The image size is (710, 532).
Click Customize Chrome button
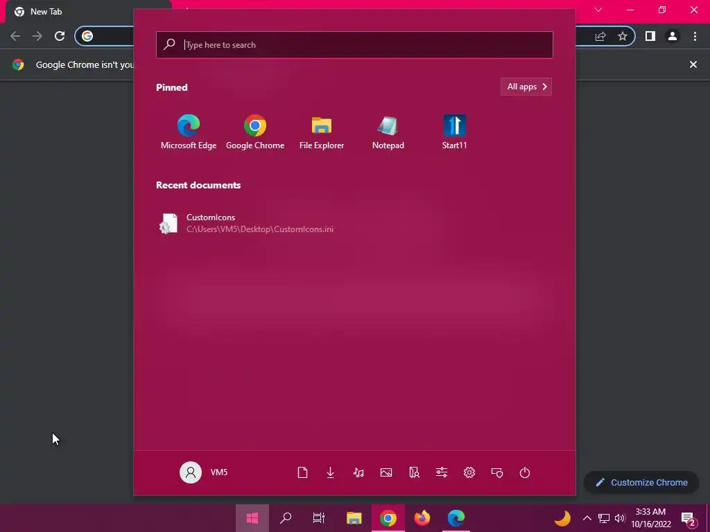(641, 482)
